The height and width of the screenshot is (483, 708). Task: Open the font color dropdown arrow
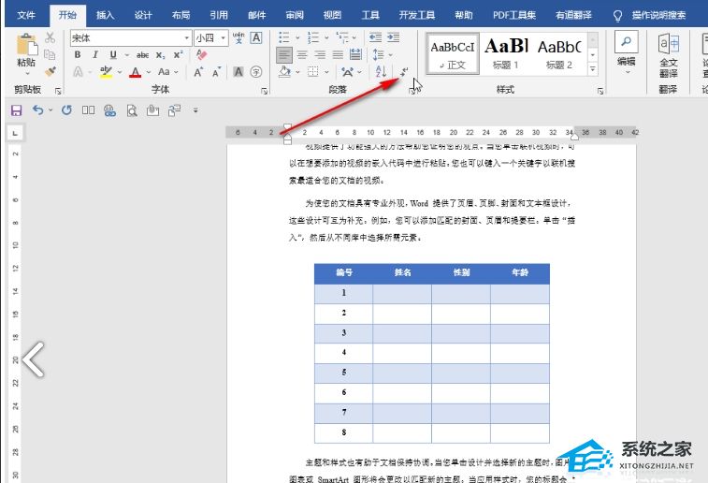click(x=149, y=72)
